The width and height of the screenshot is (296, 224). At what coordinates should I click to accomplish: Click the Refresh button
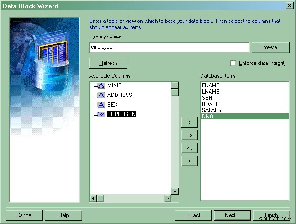[108, 63]
